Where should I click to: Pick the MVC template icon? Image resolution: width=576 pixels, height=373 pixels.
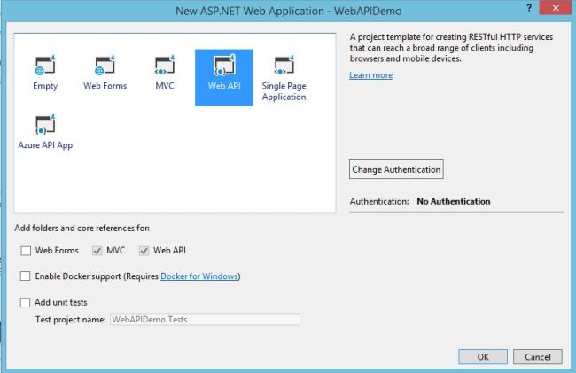point(165,65)
